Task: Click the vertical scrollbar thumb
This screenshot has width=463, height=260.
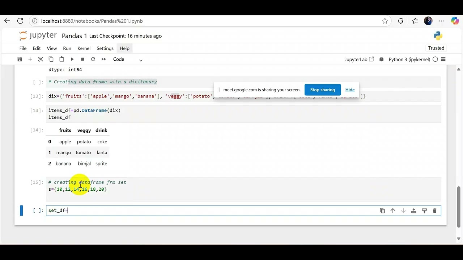Action: point(459,207)
